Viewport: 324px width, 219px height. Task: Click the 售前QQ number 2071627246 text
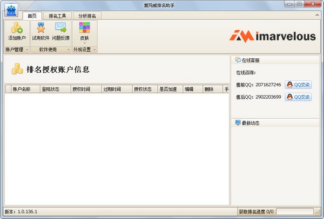tap(268, 85)
